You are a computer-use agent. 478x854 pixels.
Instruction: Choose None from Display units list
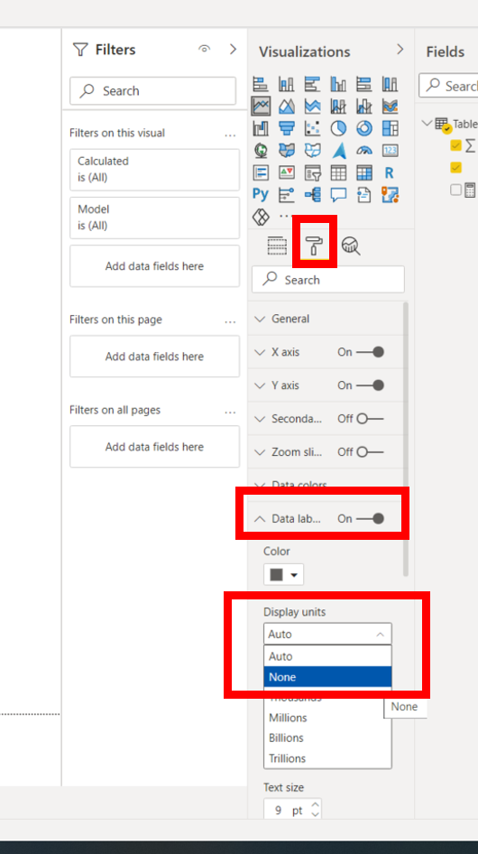327,677
